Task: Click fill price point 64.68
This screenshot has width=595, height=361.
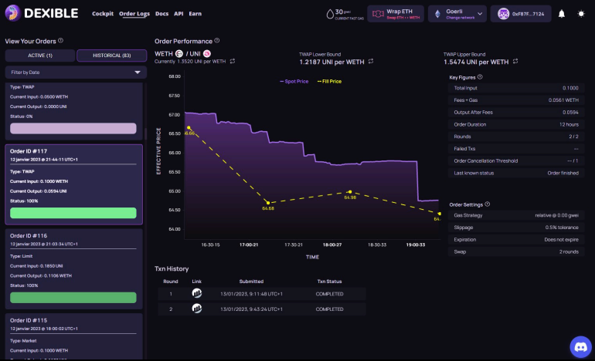Action: point(268,203)
